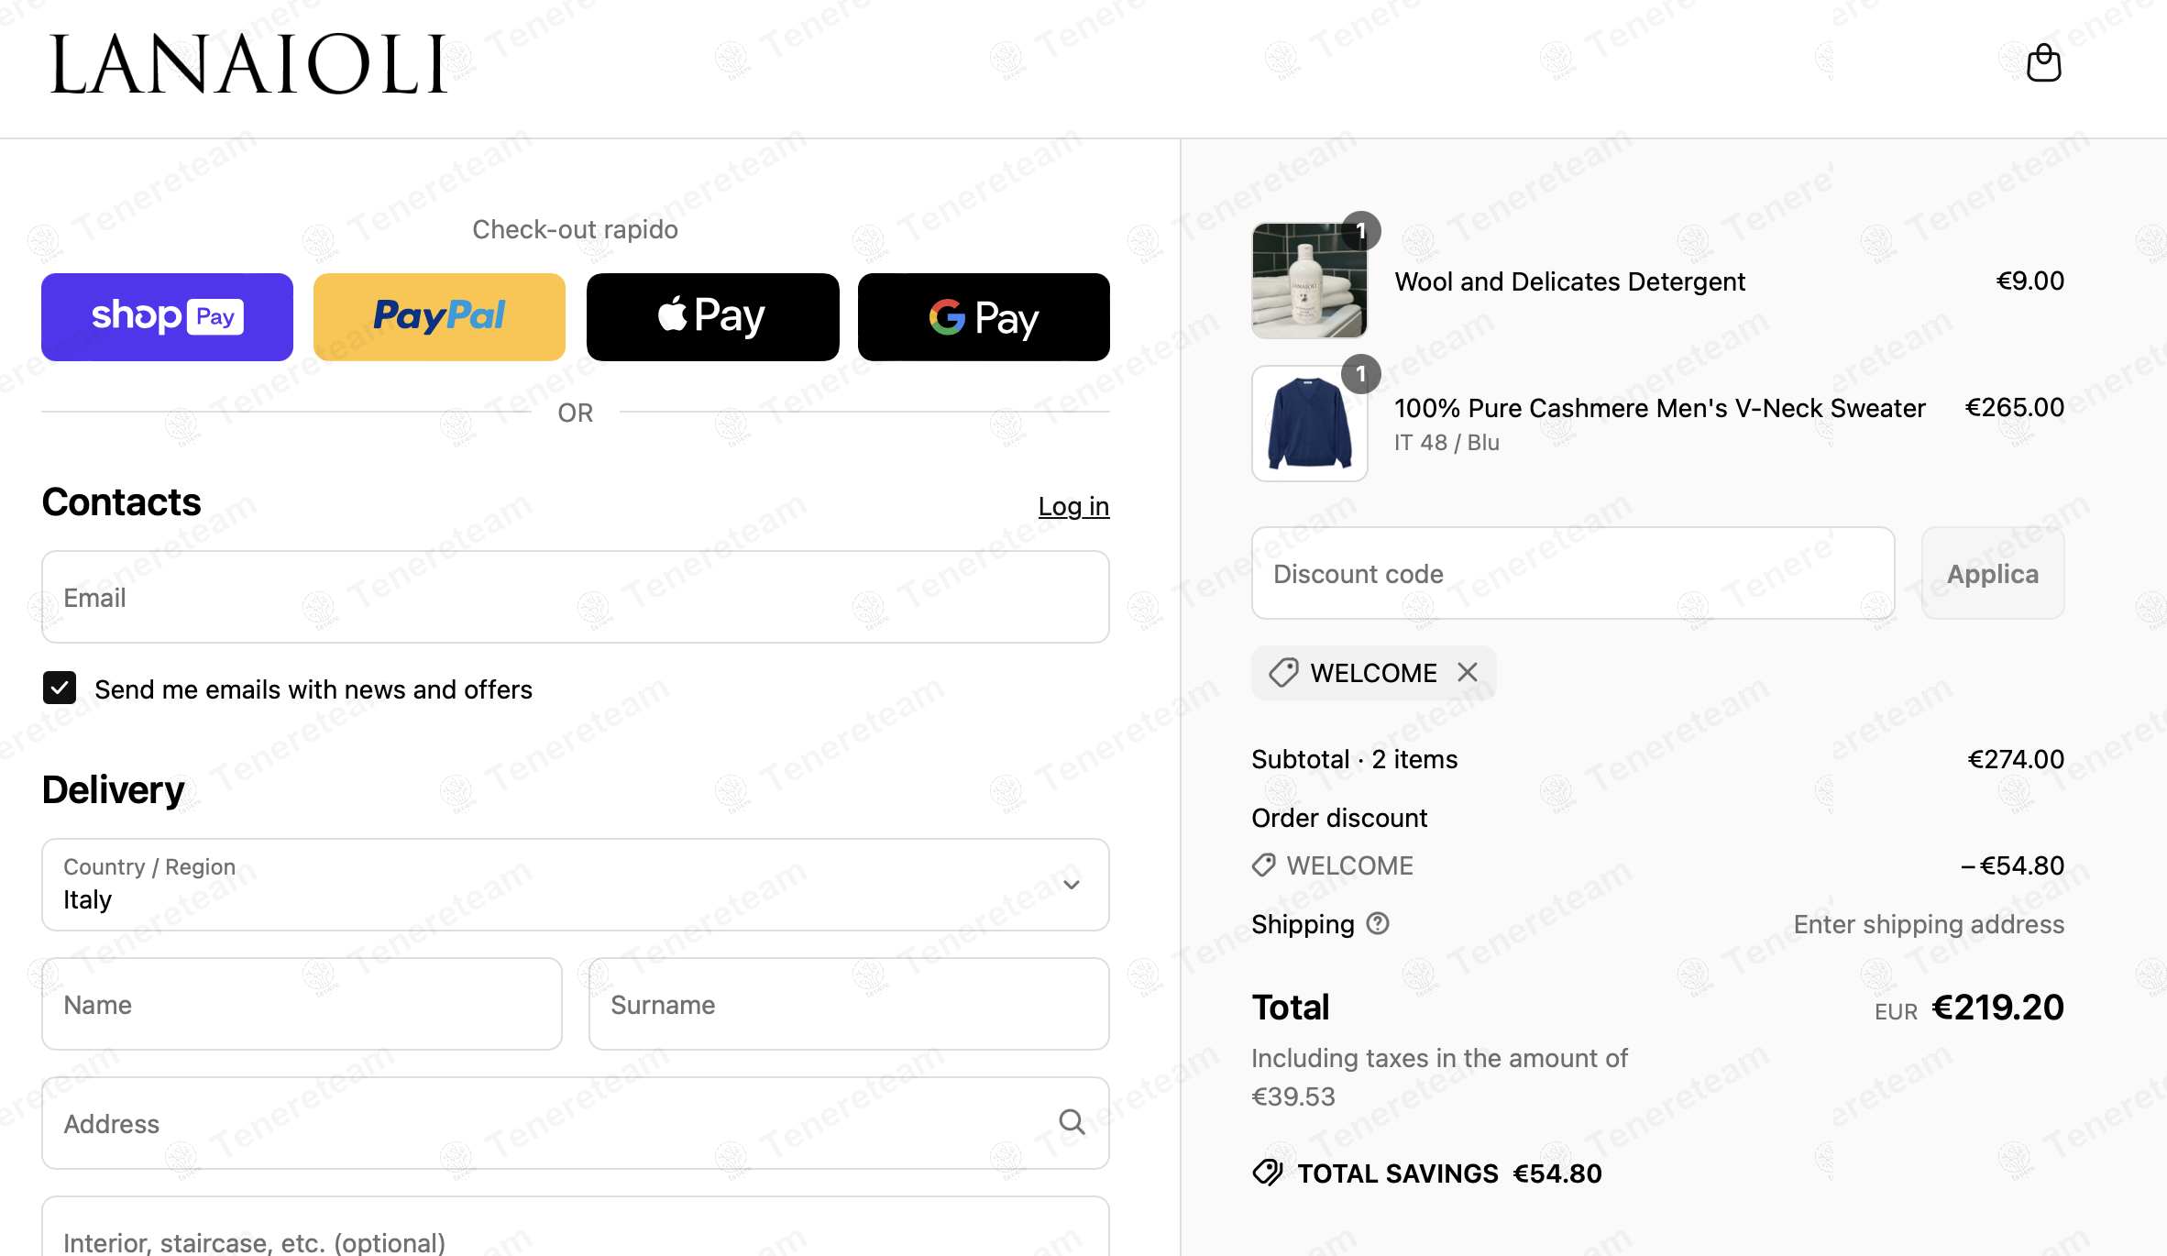Click the shipping help question mark icon

1378,923
